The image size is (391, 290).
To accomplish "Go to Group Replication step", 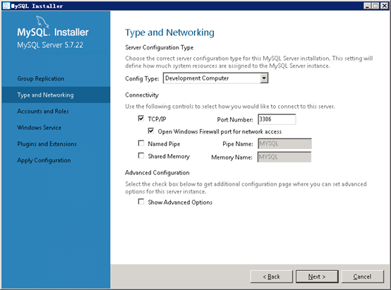I will coord(41,78).
